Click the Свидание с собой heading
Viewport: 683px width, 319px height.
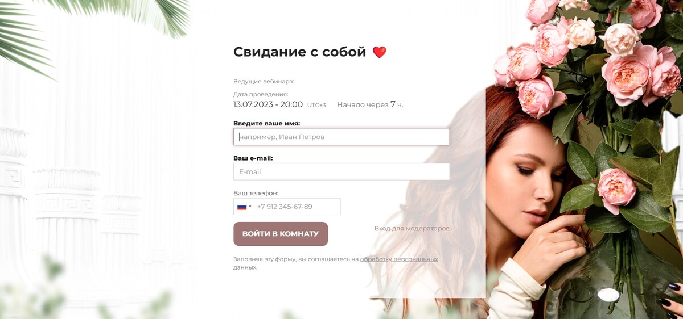(x=300, y=52)
